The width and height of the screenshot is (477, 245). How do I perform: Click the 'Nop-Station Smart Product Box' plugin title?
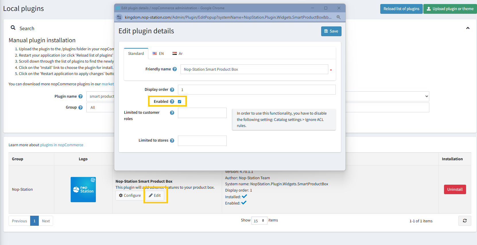click(144, 182)
